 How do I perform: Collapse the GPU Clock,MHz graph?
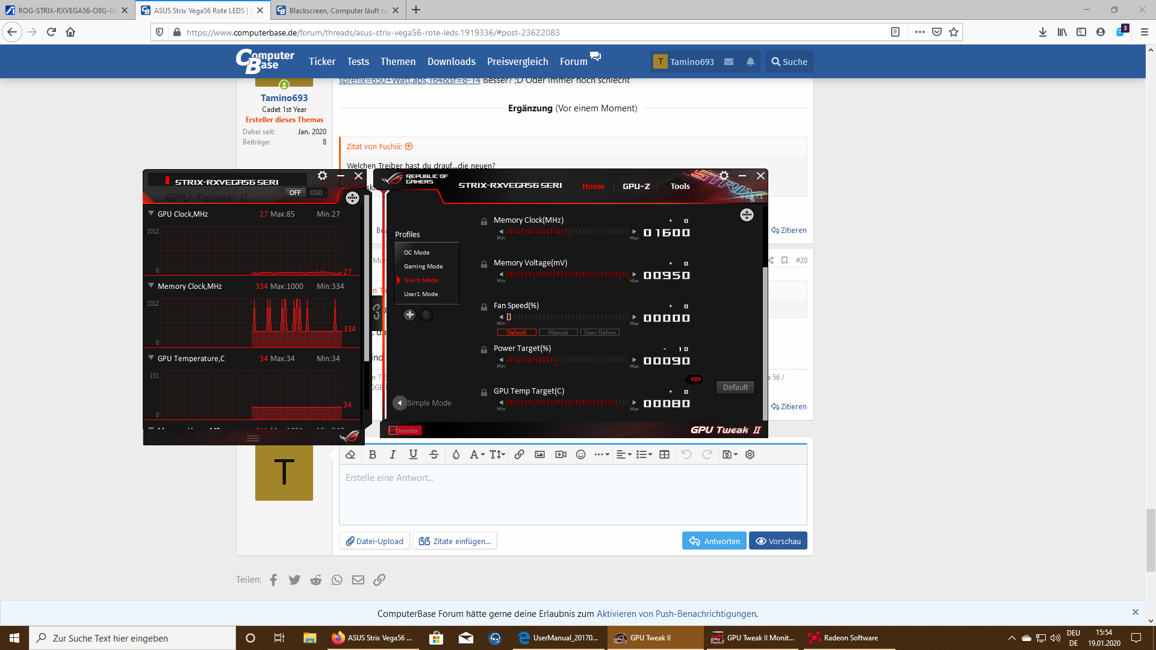click(x=151, y=213)
